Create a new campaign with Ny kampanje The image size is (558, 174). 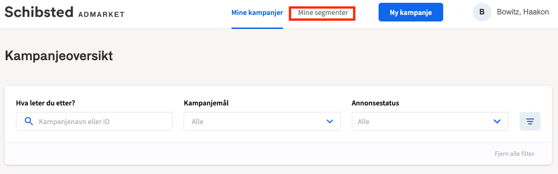click(411, 13)
